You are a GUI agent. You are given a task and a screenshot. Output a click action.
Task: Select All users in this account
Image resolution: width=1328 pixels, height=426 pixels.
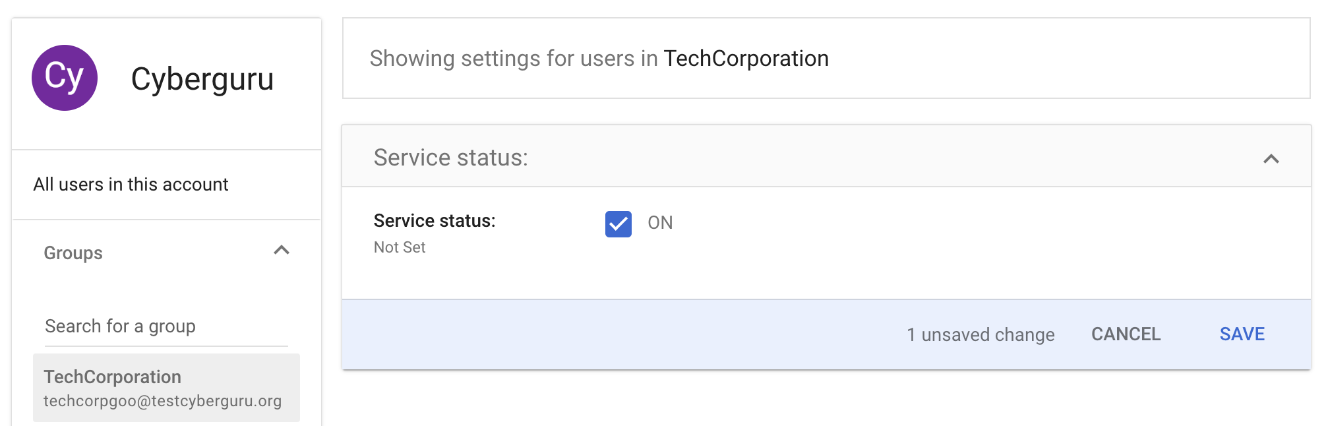tap(131, 185)
